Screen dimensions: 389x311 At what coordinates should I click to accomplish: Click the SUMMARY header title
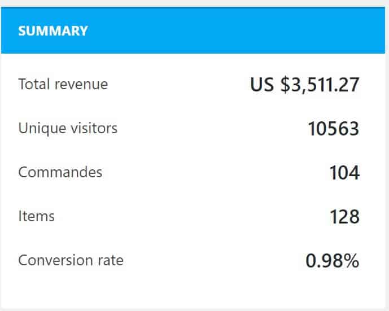click(x=53, y=30)
